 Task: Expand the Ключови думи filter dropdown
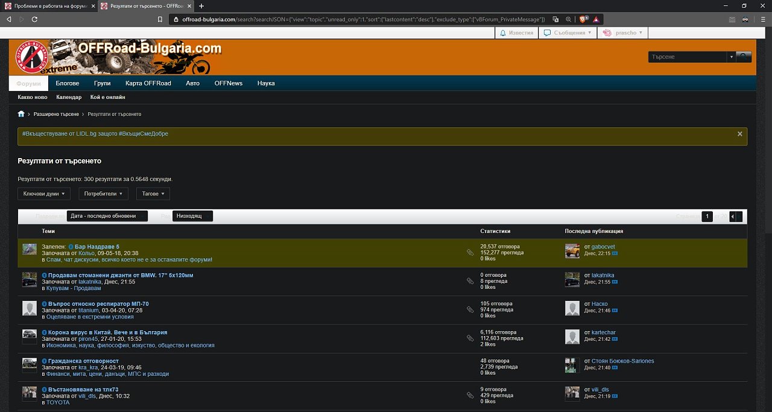(x=44, y=194)
